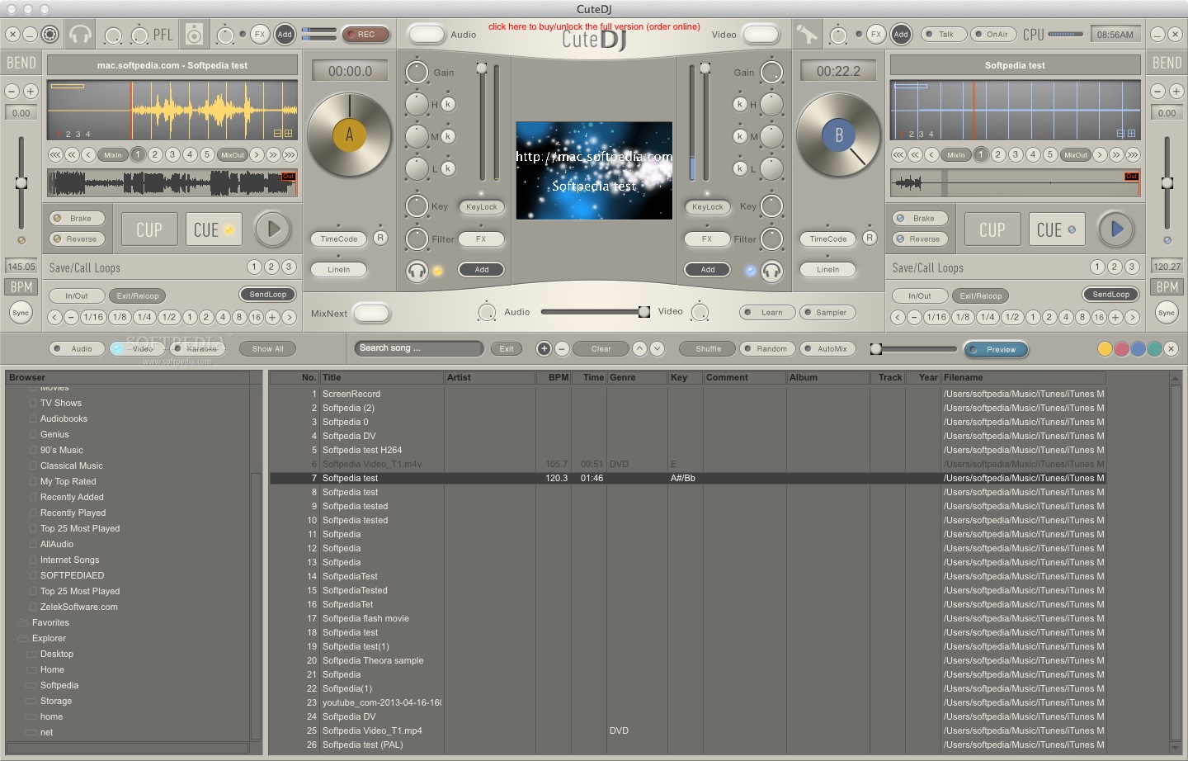Click deck A headphone monitor icon in mixer
Image resolution: width=1188 pixels, height=761 pixels.
[417, 271]
